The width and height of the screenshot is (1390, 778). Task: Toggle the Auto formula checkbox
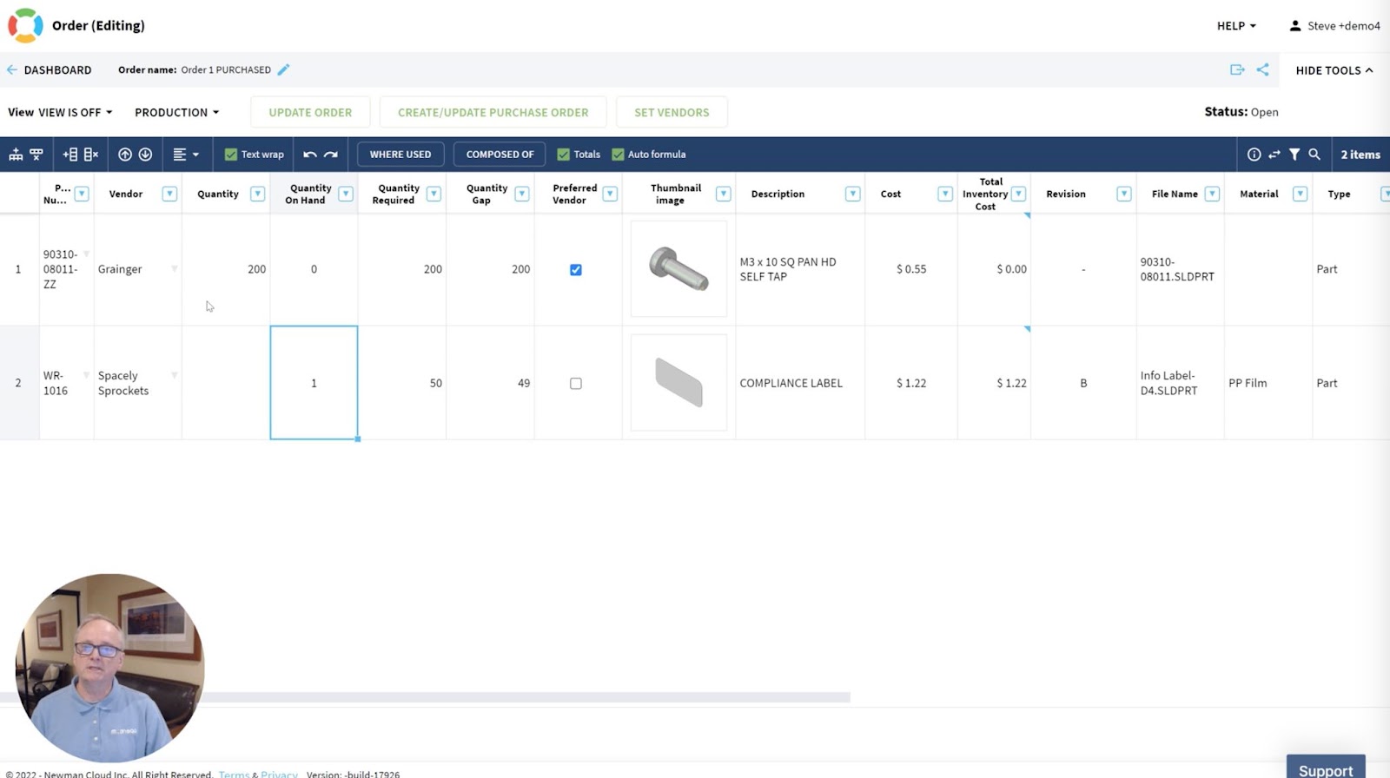[618, 155]
